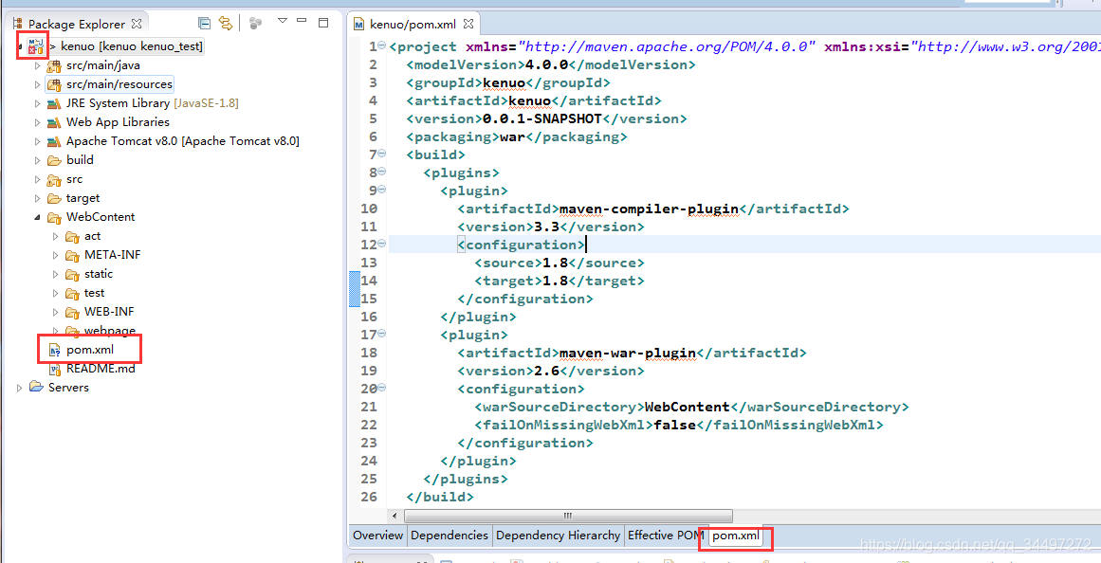The height and width of the screenshot is (563, 1101).
Task: Click the Servers folder icon
Action: [37, 388]
